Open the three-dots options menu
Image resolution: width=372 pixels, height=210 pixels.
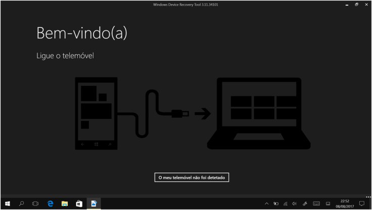(x=368, y=196)
